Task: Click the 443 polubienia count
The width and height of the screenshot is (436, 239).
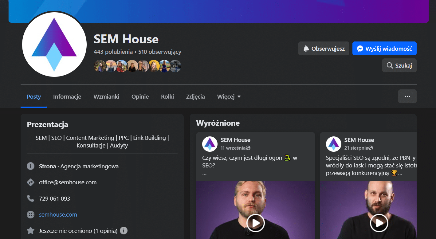Action: pyautogui.click(x=113, y=52)
